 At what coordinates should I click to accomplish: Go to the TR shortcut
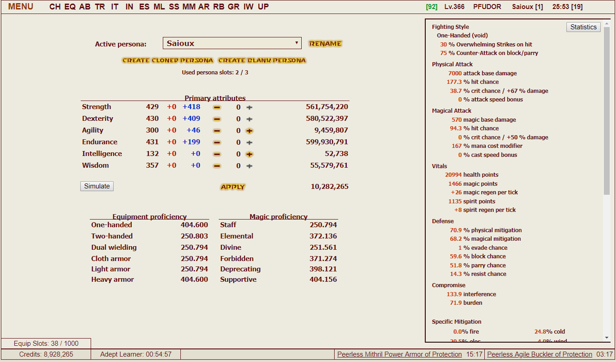(x=100, y=7)
